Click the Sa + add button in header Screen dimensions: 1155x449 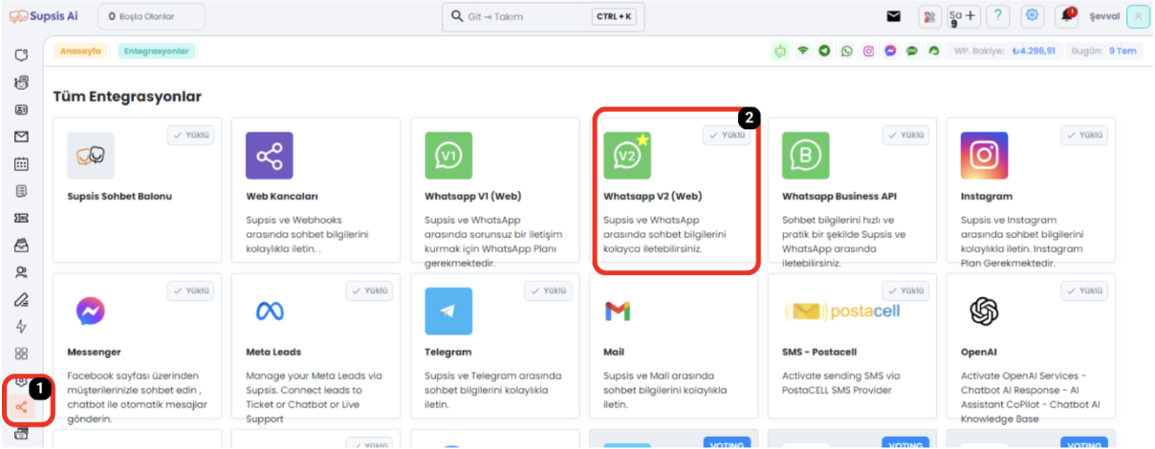pos(964,16)
